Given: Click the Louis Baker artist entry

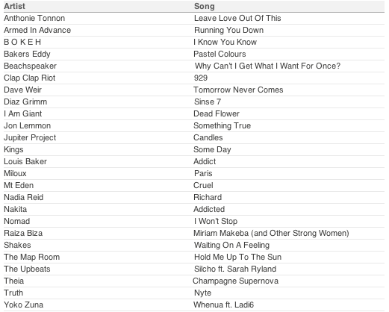Looking at the screenshot, I should point(25,161).
